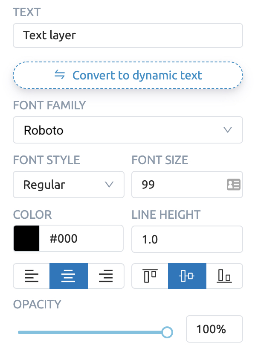This screenshot has height=352, width=255.
Task: Expand the Font Style Regular dropdown
Action: pos(69,185)
